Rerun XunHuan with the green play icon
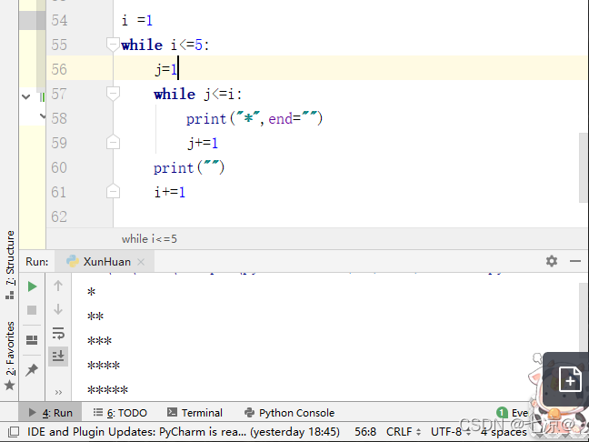This screenshot has width=589, height=442. (x=33, y=286)
